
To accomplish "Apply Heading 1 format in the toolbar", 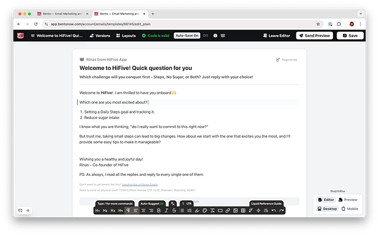I will 97,210.
